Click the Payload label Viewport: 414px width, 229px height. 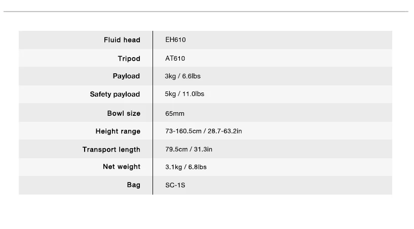coord(126,76)
